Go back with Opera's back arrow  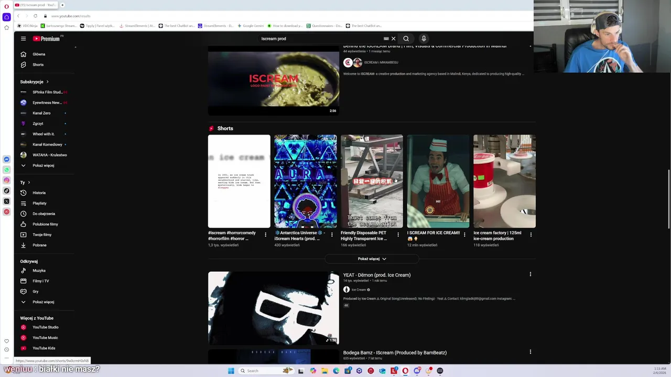click(18, 16)
